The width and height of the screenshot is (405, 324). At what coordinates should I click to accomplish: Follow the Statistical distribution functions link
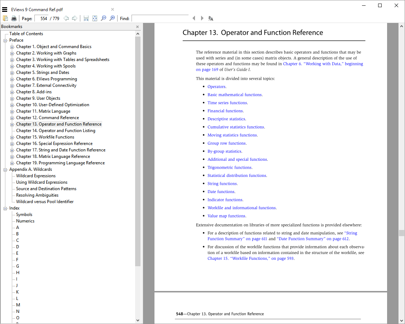click(237, 175)
